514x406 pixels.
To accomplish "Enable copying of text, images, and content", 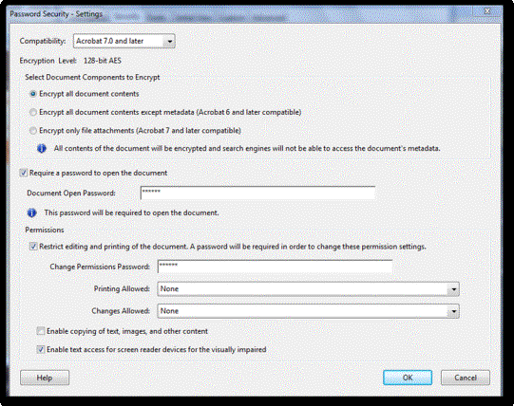I will pyautogui.click(x=41, y=331).
